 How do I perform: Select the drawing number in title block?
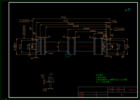pyautogui.click(x=133, y=90)
